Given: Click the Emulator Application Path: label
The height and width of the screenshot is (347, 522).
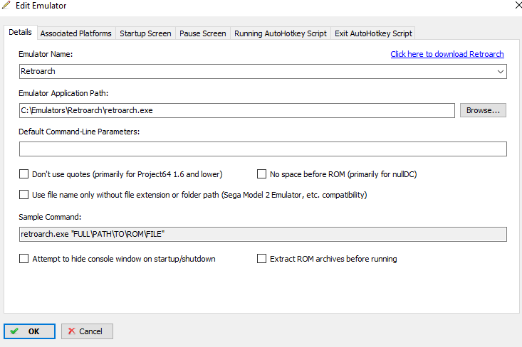Looking at the screenshot, I should 63,93.
